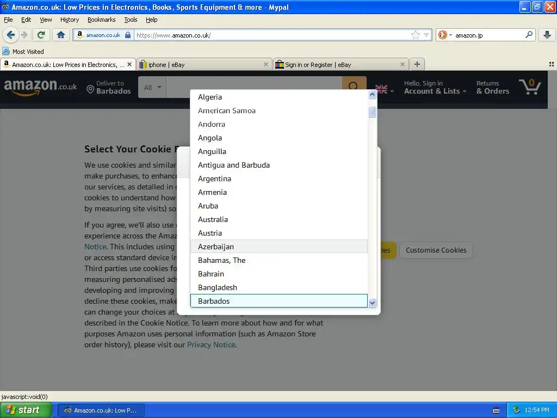The height and width of the screenshot is (418, 557).
Task: Click Customise Cookies button
Action: coord(436,250)
